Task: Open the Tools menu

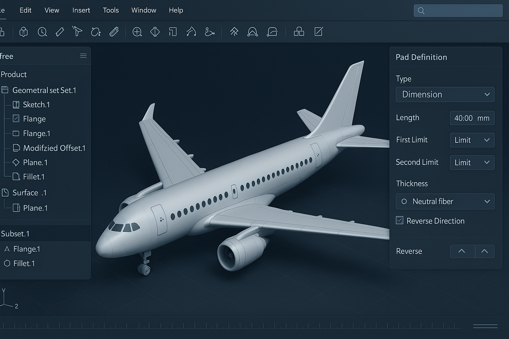Action: point(111,10)
